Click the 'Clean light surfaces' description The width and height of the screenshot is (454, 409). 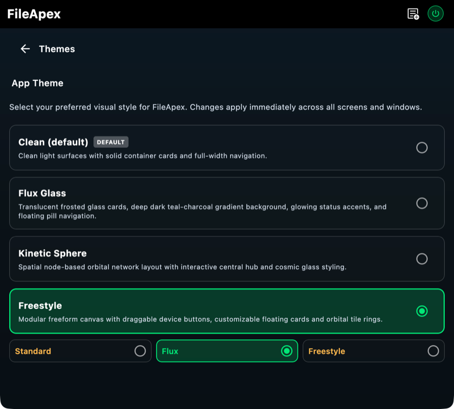point(142,156)
